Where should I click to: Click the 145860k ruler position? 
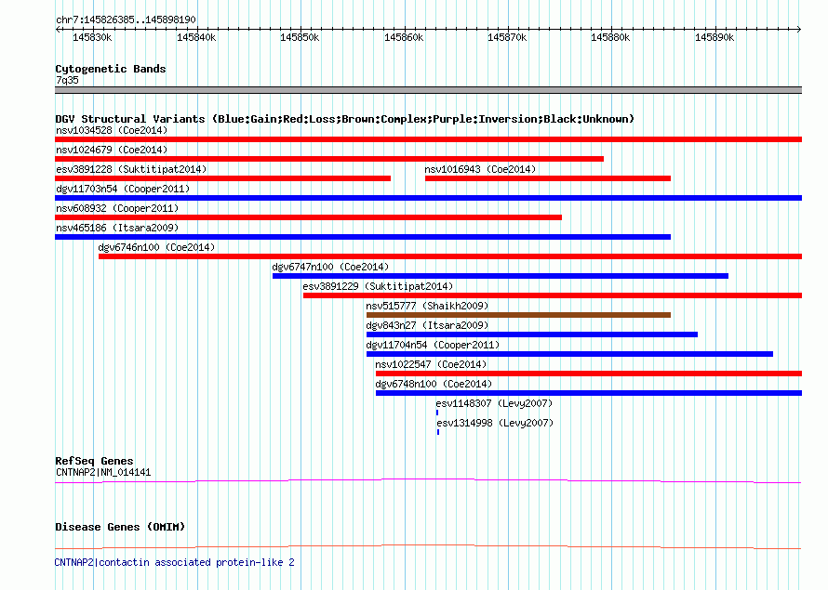(404, 37)
